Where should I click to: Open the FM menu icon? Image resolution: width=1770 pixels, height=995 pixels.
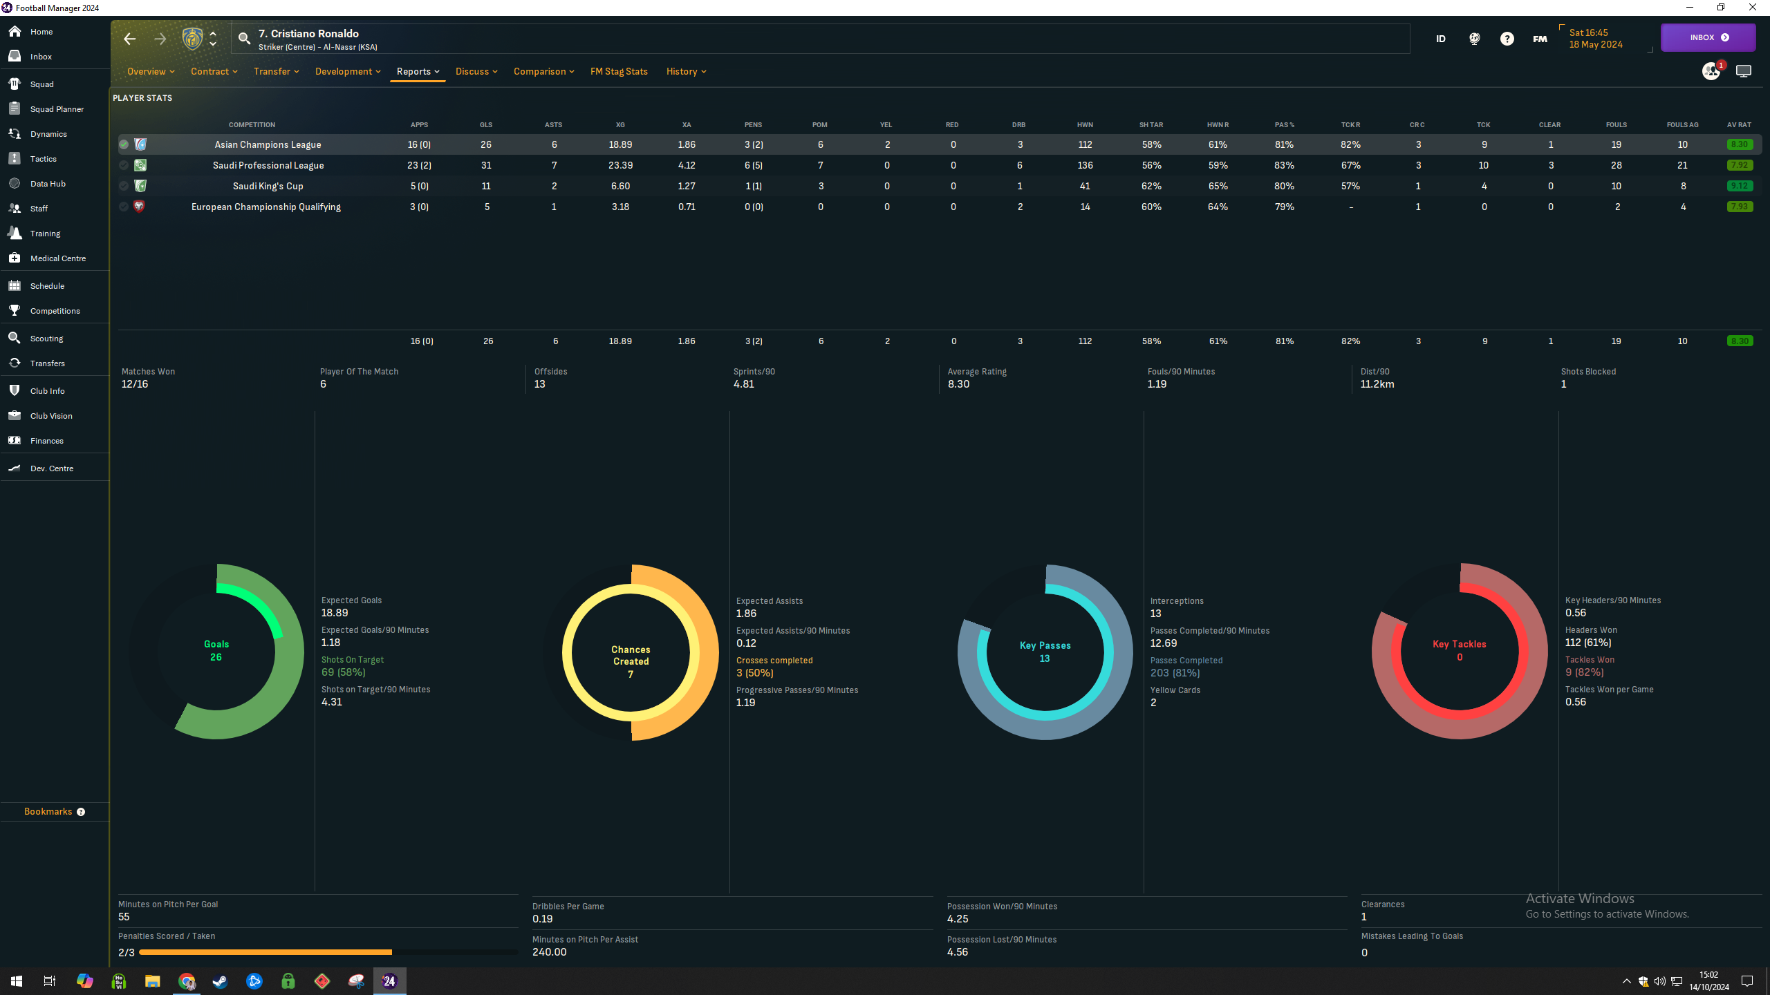(x=1540, y=39)
